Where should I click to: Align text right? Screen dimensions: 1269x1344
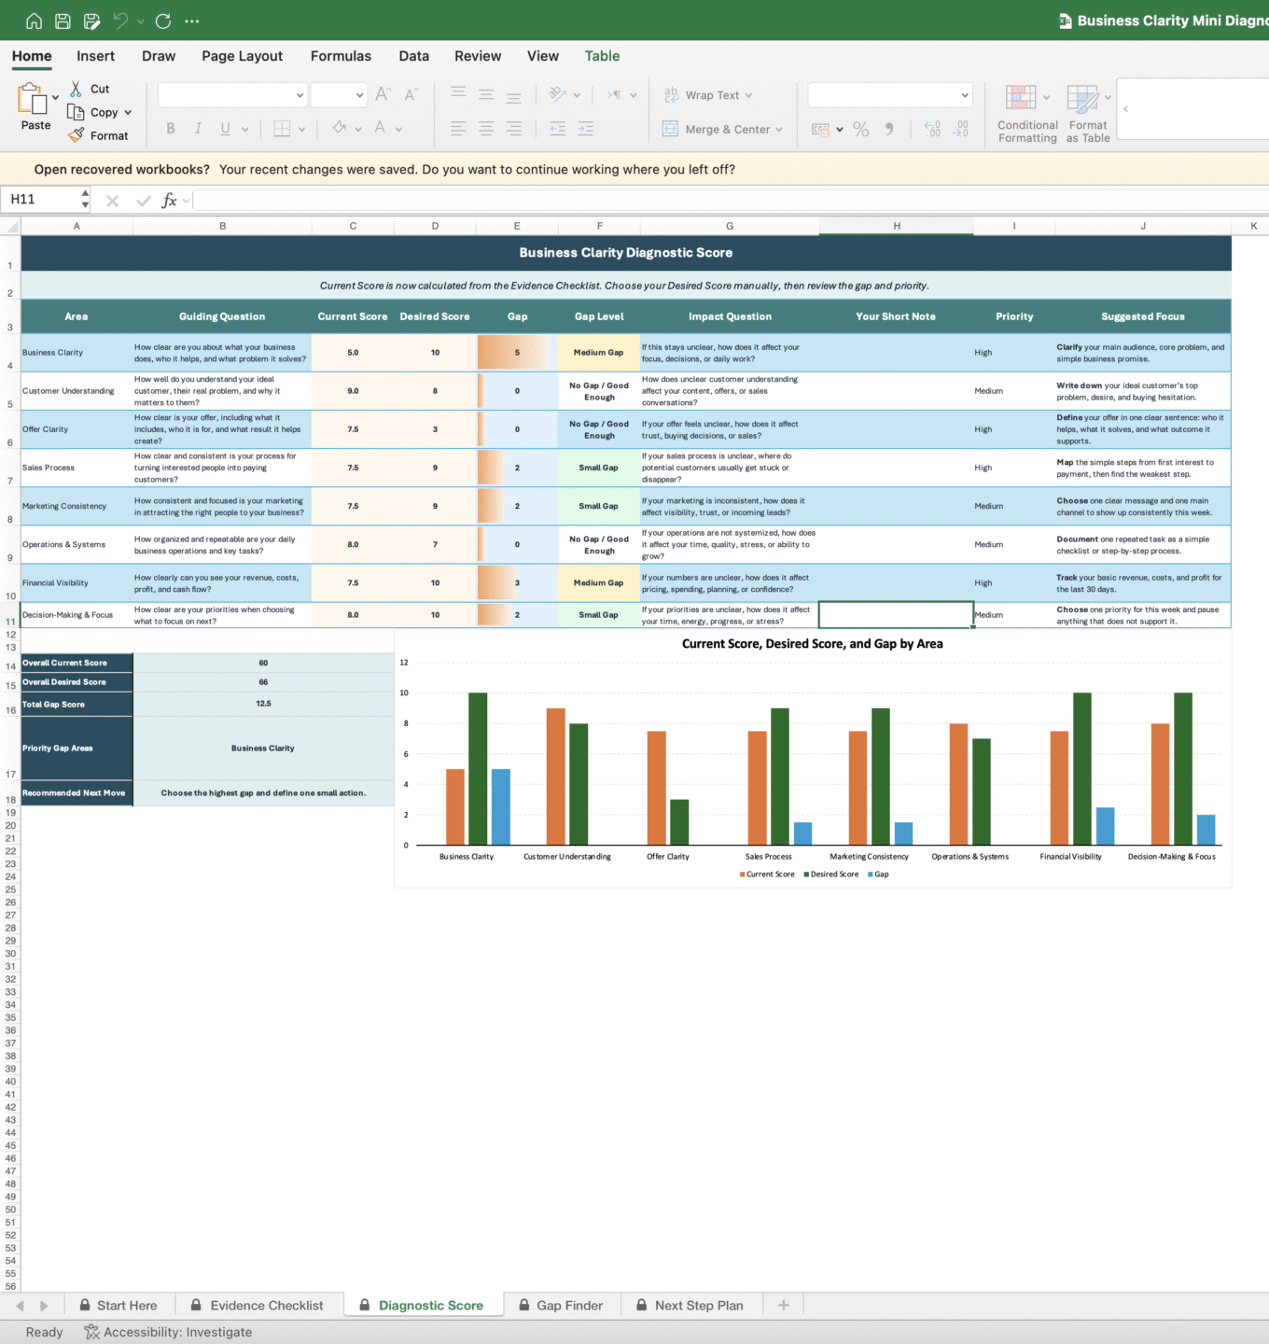pyautogui.click(x=514, y=129)
